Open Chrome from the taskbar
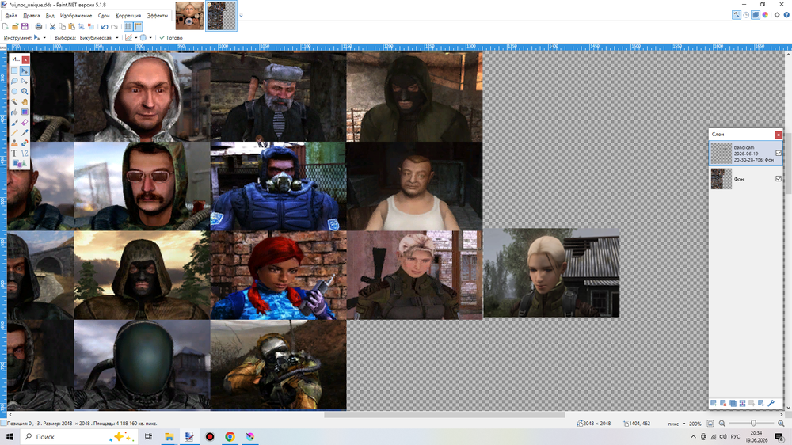Screen dimensions: 792x445 [x=230, y=437]
